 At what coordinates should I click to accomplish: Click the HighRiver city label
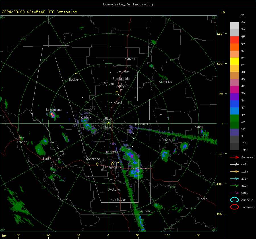point(118,199)
